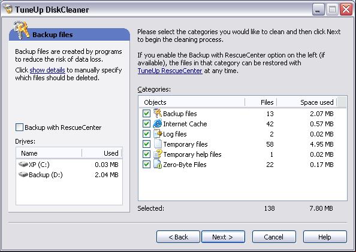
Task: Go to previous step with Back
Action: tap(178, 237)
